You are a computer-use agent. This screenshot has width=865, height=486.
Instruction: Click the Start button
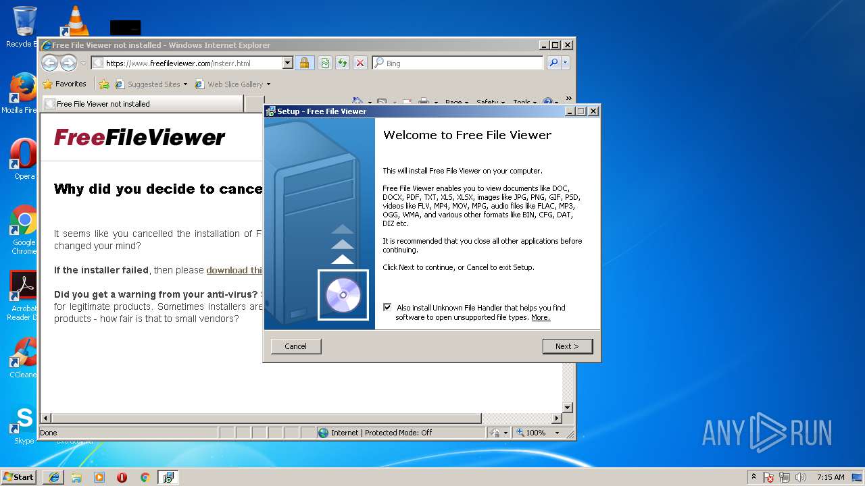coord(18,477)
